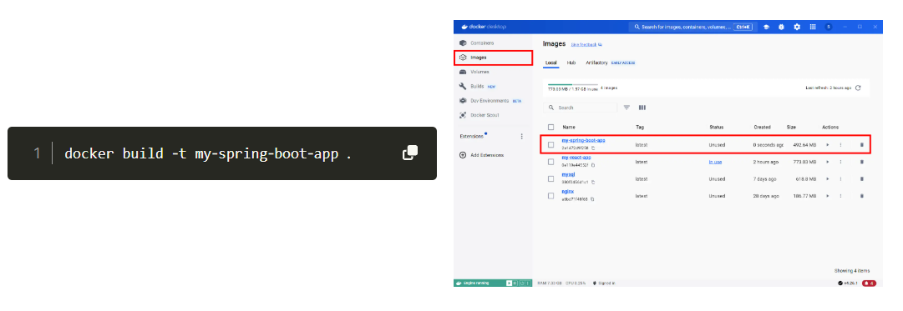Sort images by Status column
Viewport: 903px width, 311px height.
pyautogui.click(x=716, y=127)
